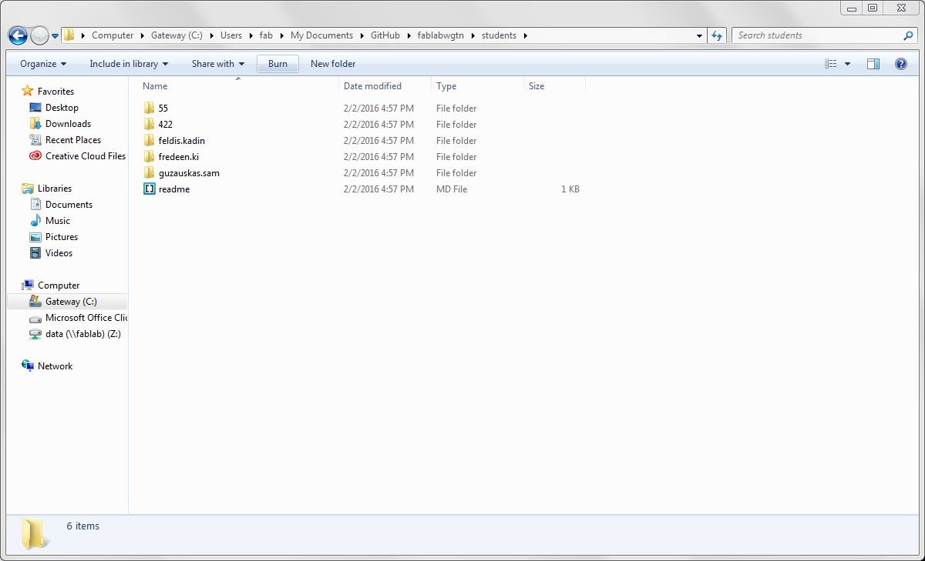The height and width of the screenshot is (561, 925).
Task: Click the Help question mark icon
Action: [x=900, y=64]
